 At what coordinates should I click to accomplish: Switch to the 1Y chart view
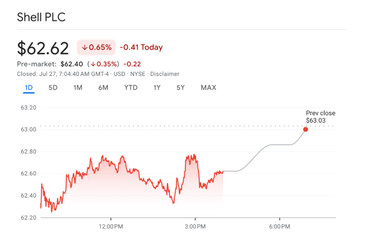(x=157, y=88)
